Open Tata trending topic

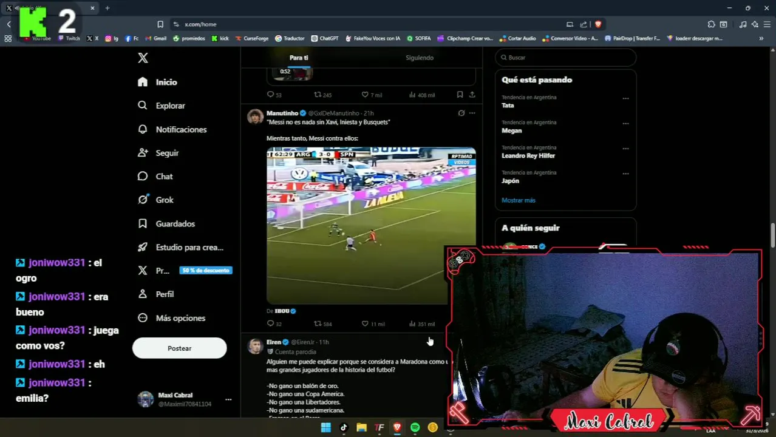508,105
